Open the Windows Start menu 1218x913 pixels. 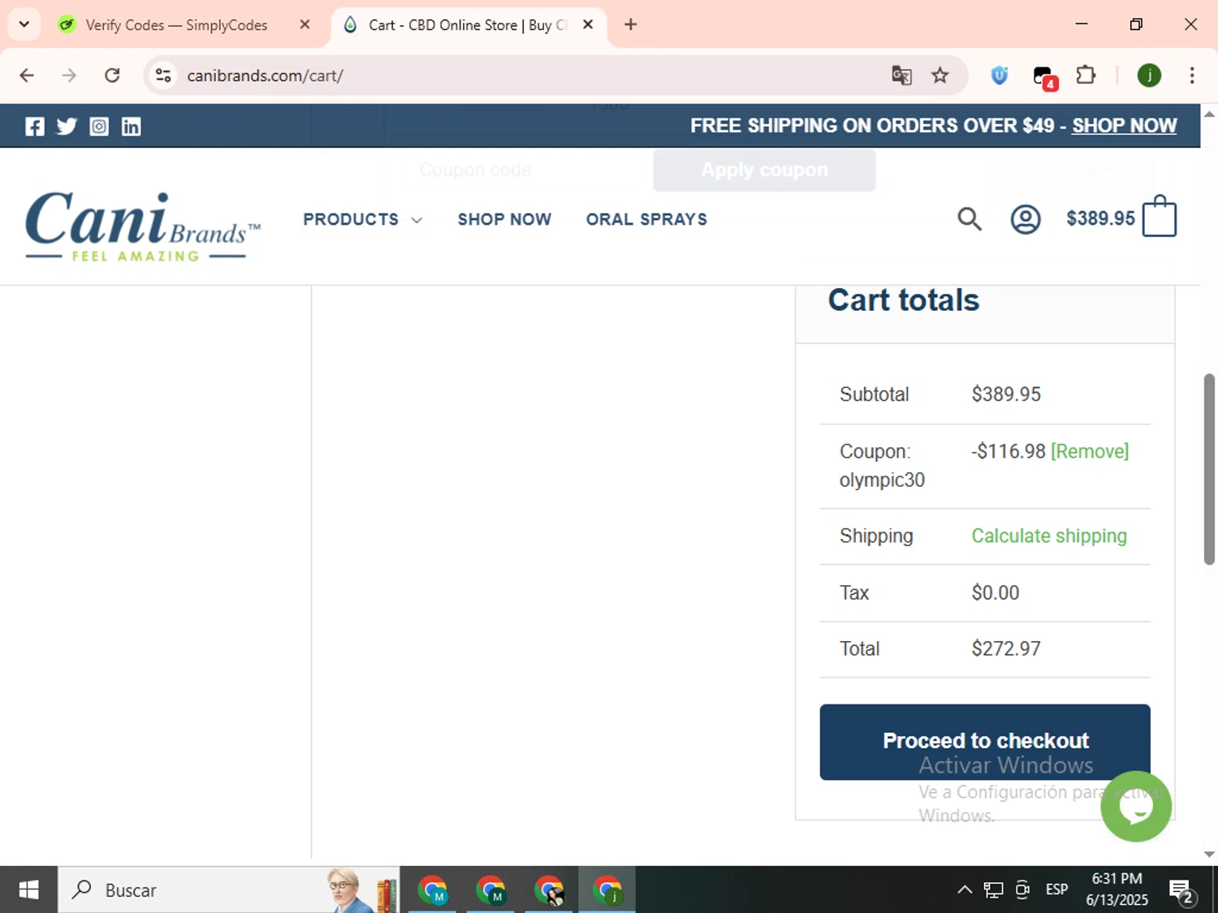[x=28, y=890]
